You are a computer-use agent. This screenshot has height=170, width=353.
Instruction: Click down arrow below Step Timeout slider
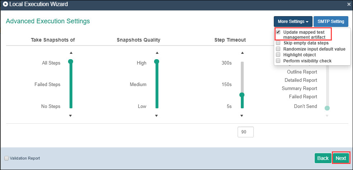coord(242,115)
